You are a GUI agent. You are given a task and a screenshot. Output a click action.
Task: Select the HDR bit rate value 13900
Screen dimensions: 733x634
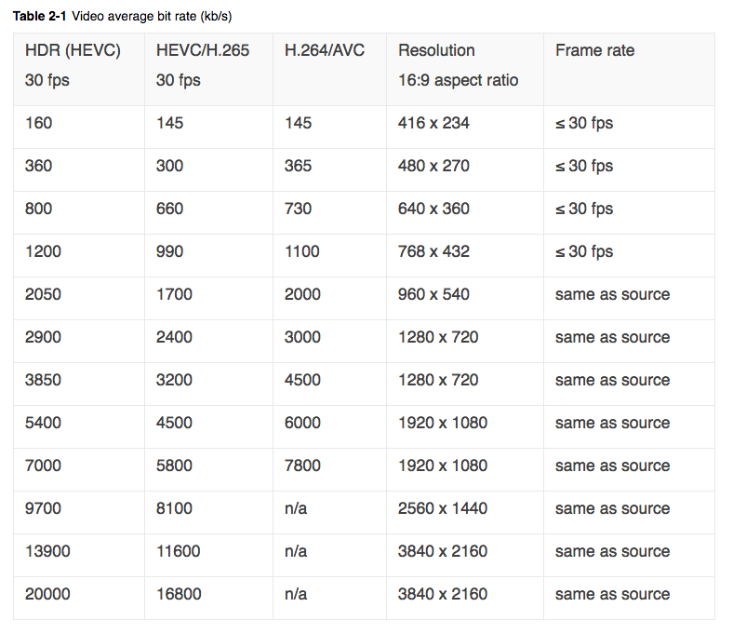[47, 551]
